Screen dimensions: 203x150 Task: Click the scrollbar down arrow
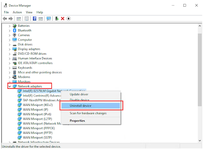coord(200,141)
